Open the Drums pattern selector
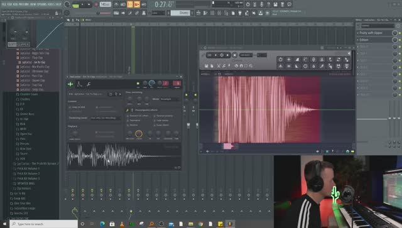The height and width of the screenshot is (228, 402). 181,13
